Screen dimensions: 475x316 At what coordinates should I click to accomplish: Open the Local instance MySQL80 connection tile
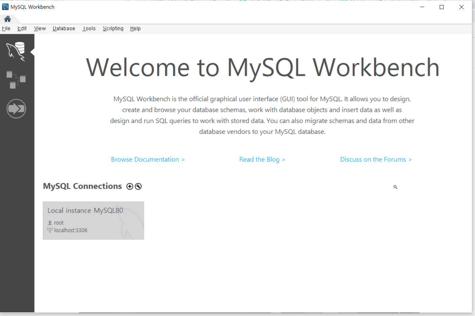[94, 221]
